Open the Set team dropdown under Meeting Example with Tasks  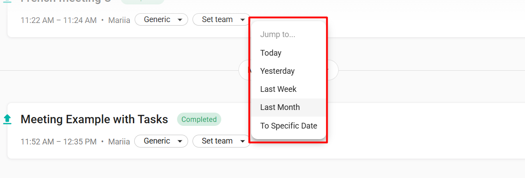pos(221,141)
